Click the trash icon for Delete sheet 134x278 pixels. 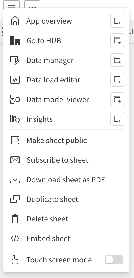click(x=15, y=219)
